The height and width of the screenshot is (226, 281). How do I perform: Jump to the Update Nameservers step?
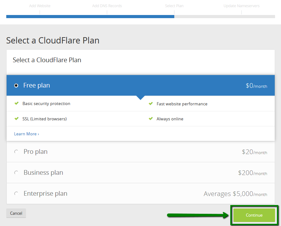[241, 6]
